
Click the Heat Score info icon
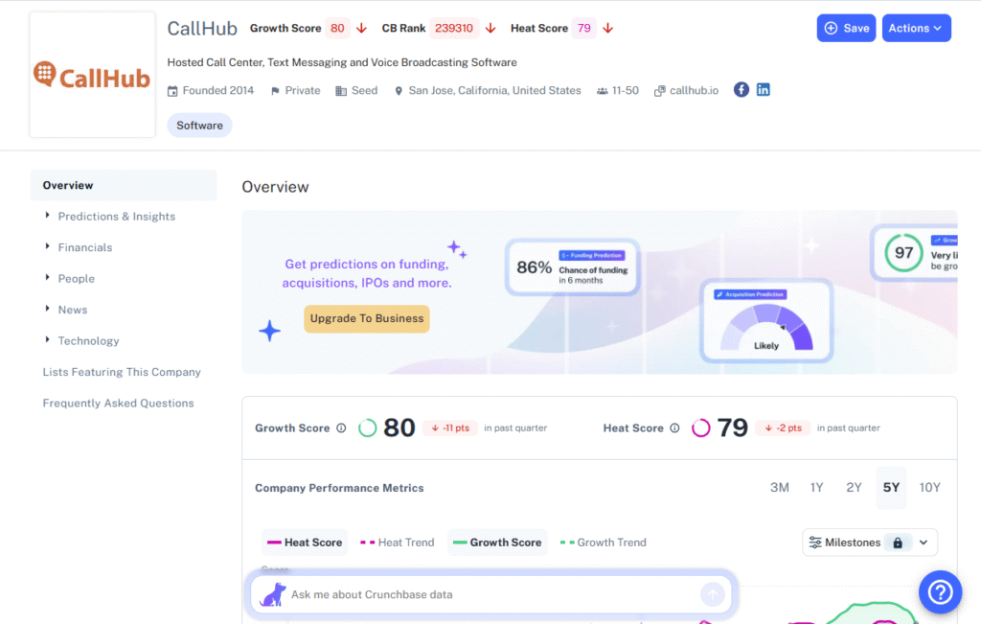click(x=674, y=428)
